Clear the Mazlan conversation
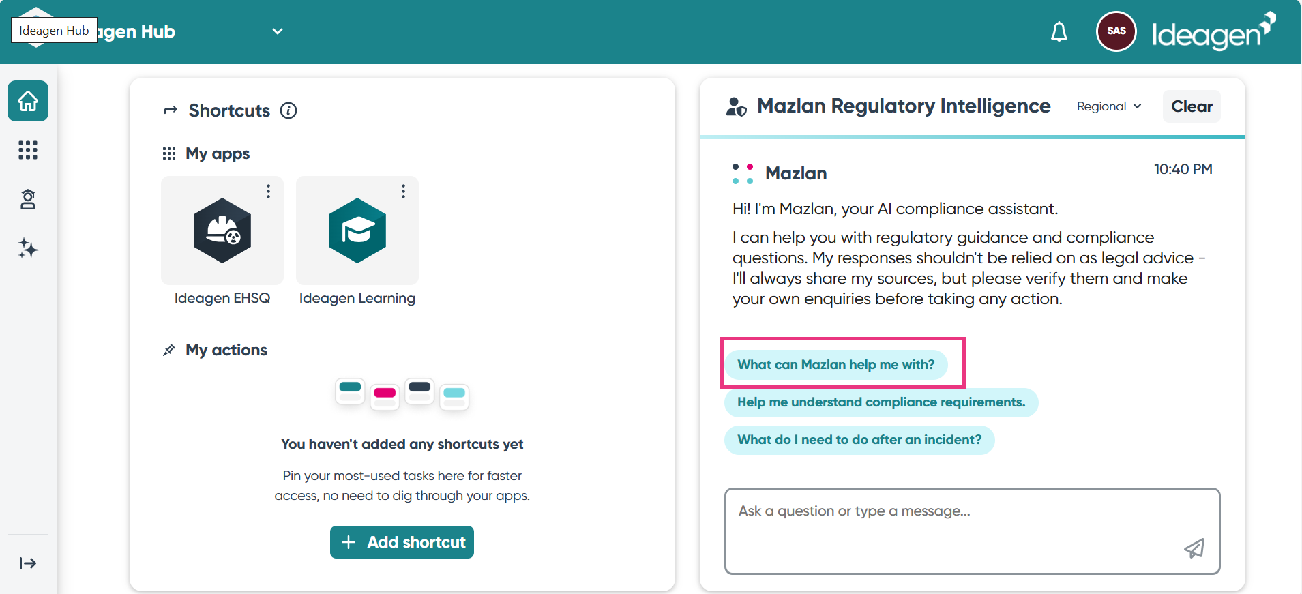Screen dimensions: 1302x594 1192,106
